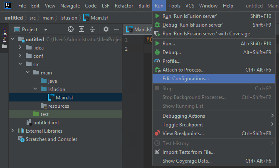Choose Attach to Process...
279x168 pixels.
(183, 70)
